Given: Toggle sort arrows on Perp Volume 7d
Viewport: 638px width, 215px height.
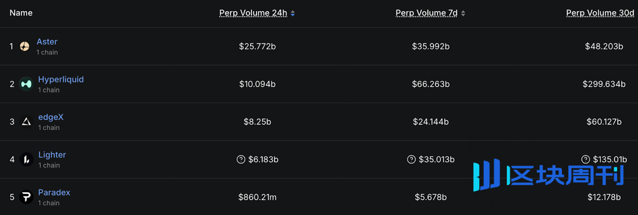Looking at the screenshot, I should [463, 13].
